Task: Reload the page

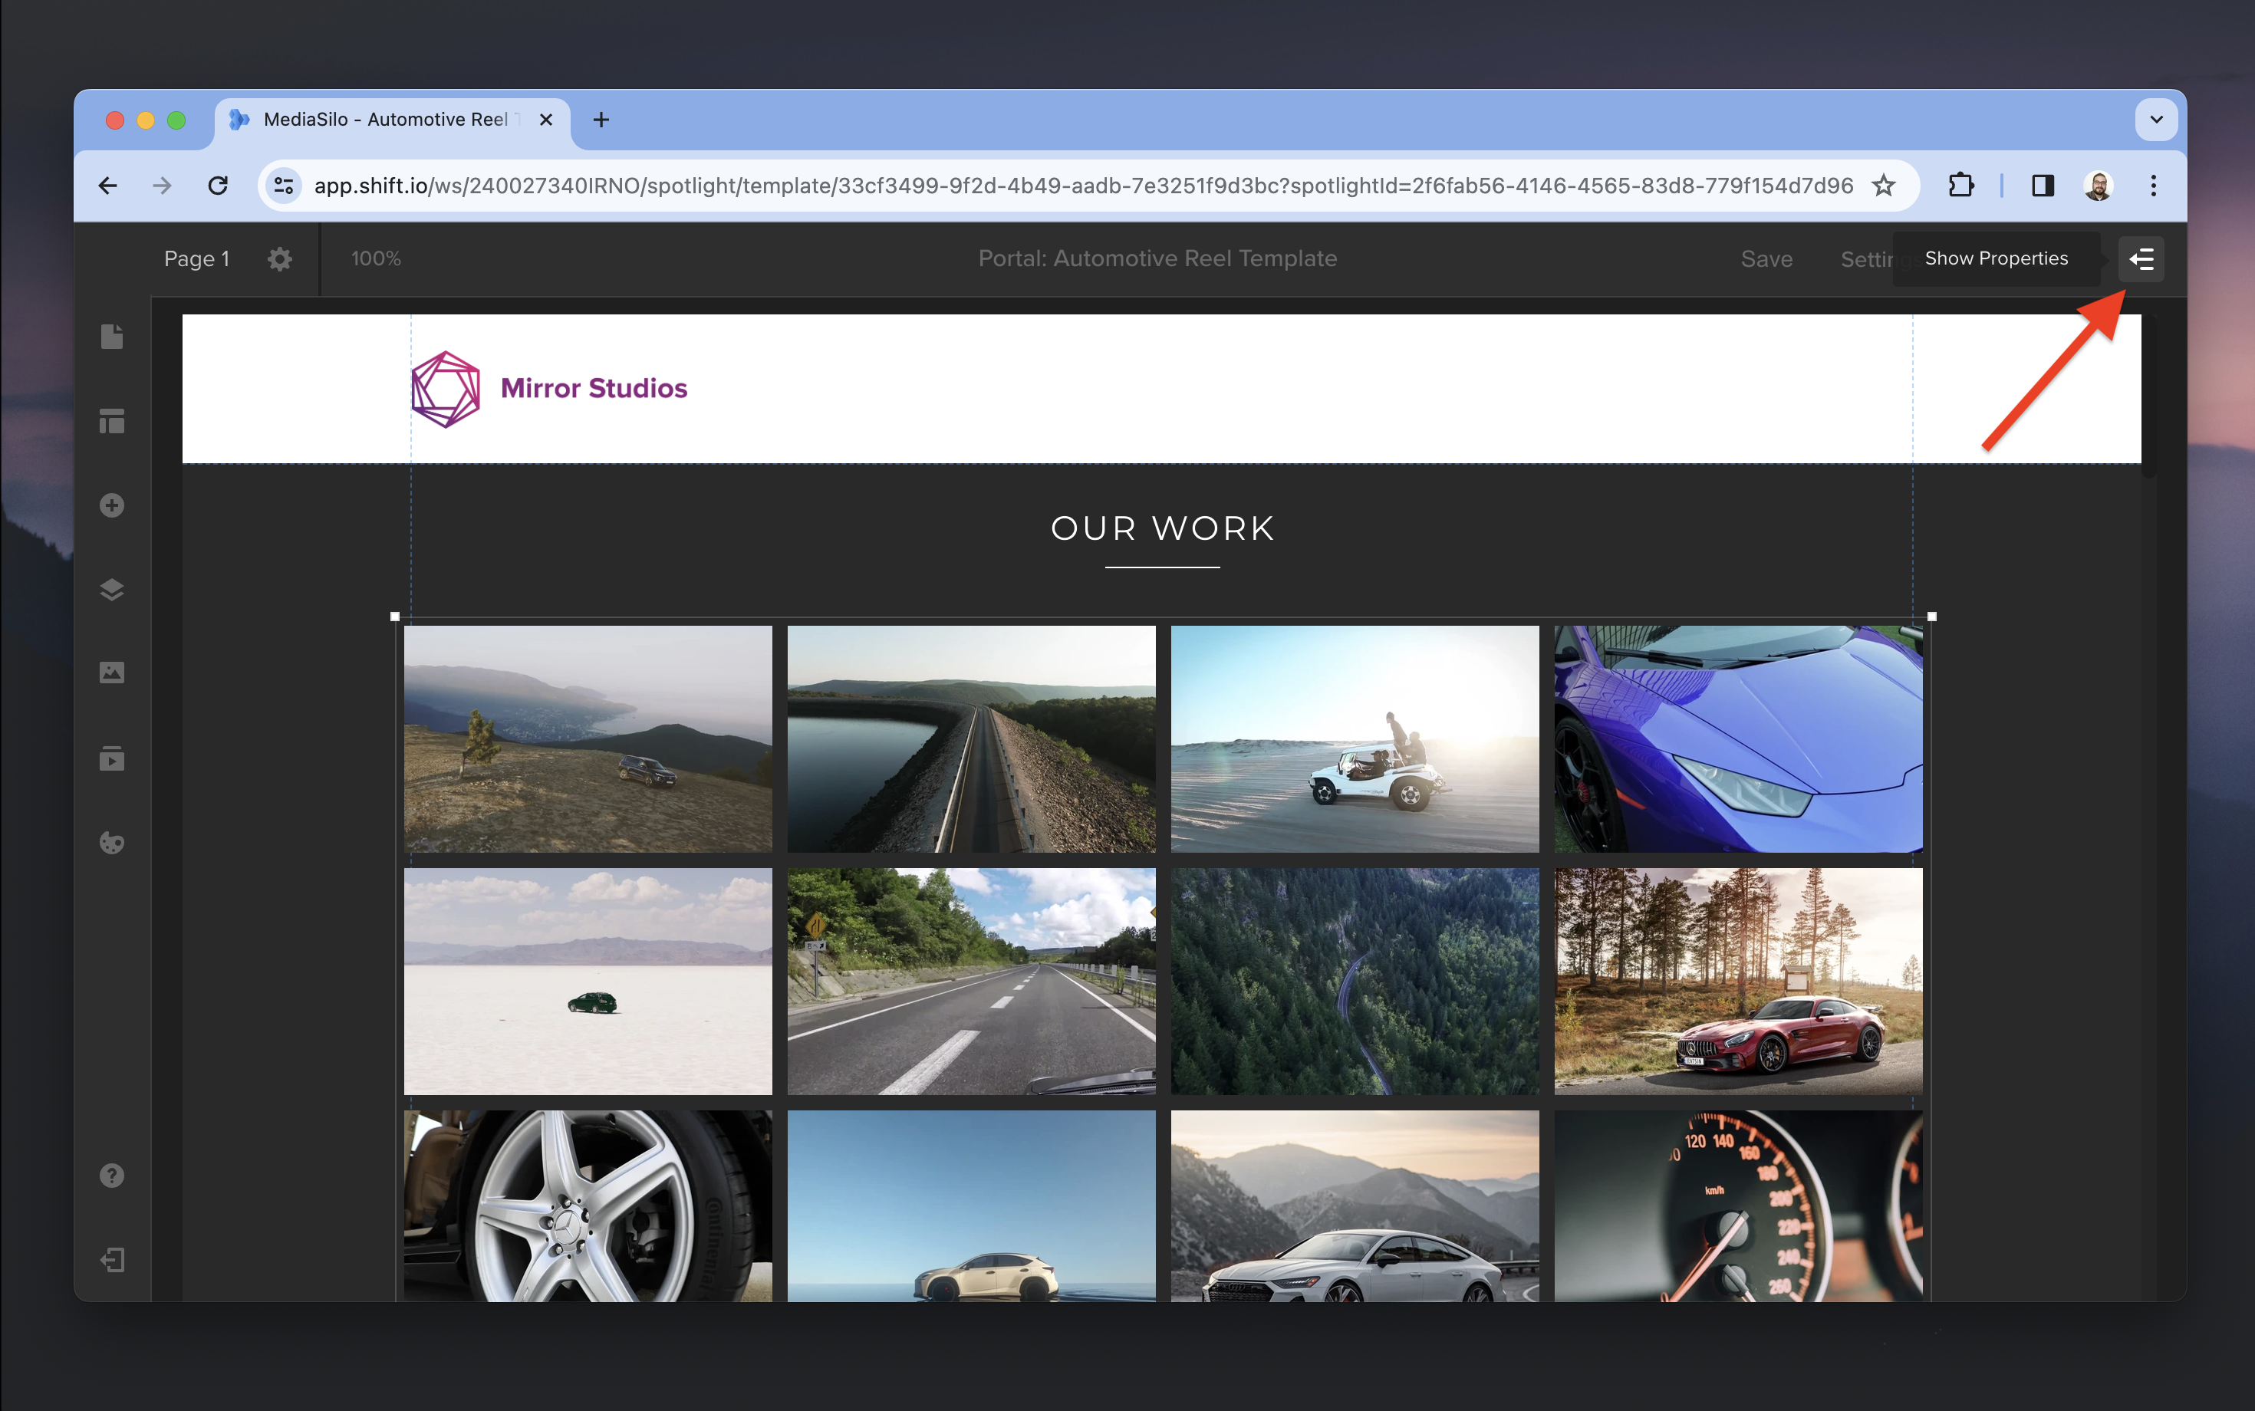Action: pos(219,186)
